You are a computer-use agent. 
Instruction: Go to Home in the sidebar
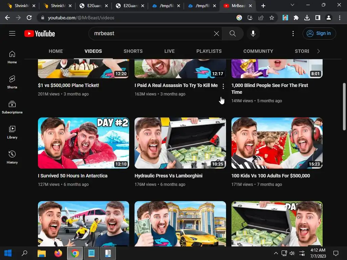click(12, 57)
